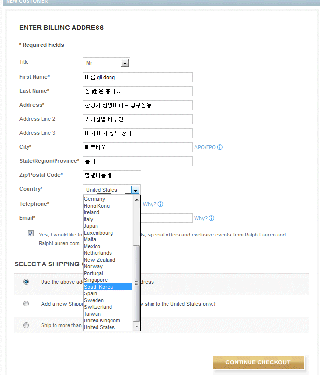This screenshot has height=375, width=320.
Task: Click country list scrollbar down arrow
Action: pos(137,326)
